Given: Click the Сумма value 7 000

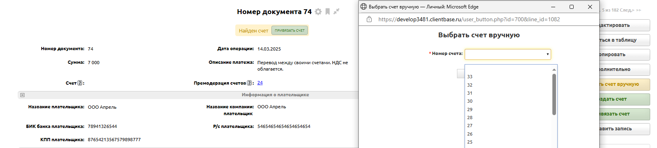Looking at the screenshot, I should pos(93,63).
